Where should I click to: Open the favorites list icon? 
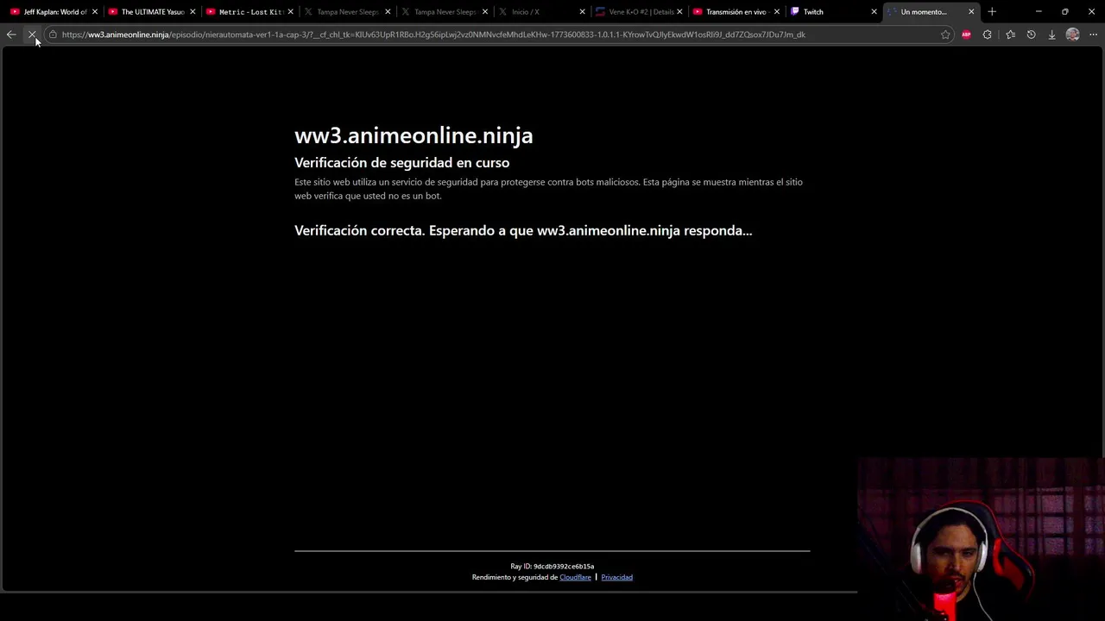[x=1010, y=34]
